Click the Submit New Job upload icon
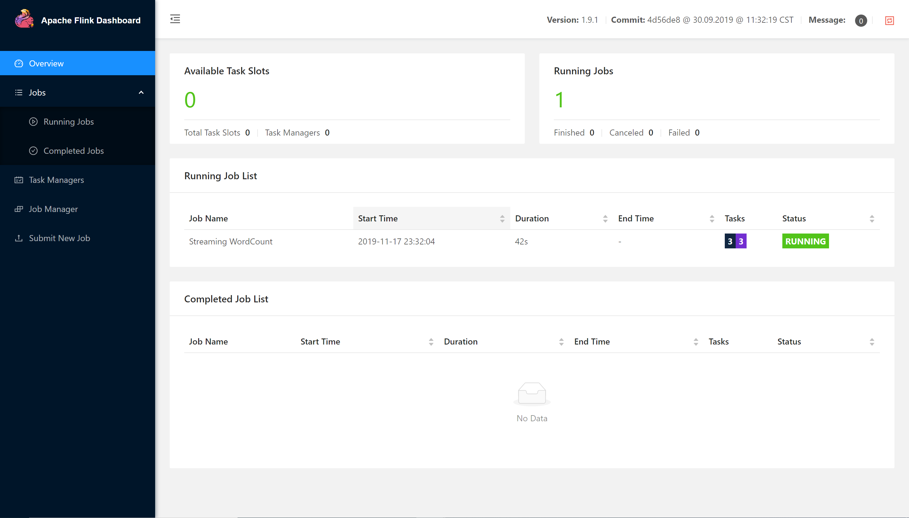The width and height of the screenshot is (909, 518). pos(18,238)
